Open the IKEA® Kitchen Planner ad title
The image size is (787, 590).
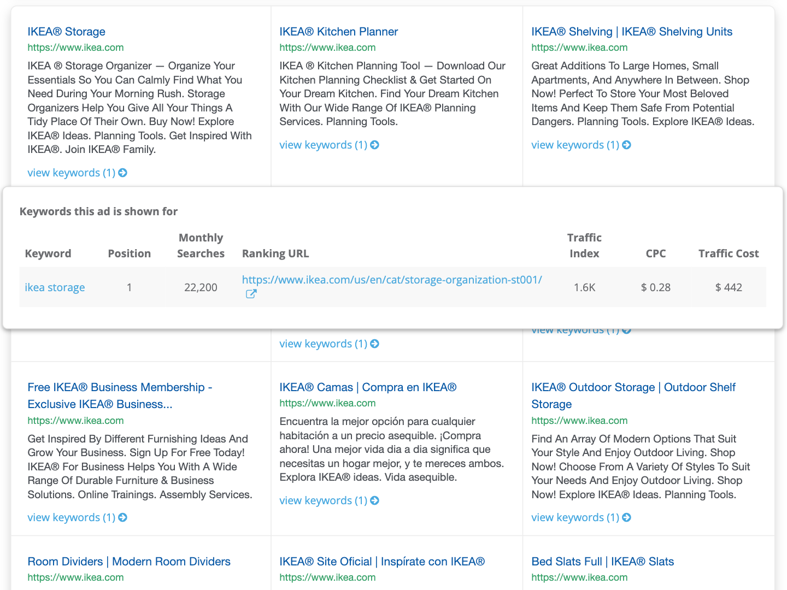pyautogui.click(x=338, y=32)
